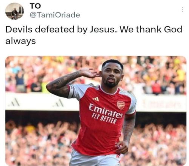Click the phrase We thank God
Image resolution: width=189 pixels, height=166 pixels.
tap(151, 29)
